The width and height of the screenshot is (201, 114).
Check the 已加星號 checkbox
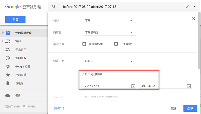pos(116,44)
